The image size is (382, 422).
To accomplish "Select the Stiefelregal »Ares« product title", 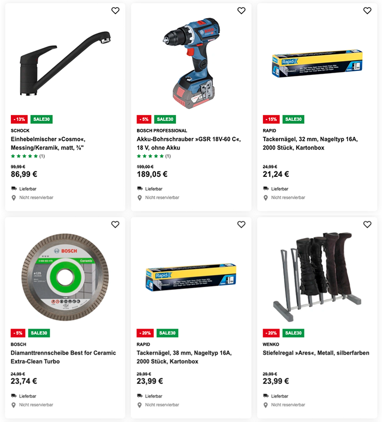I will [x=316, y=353].
